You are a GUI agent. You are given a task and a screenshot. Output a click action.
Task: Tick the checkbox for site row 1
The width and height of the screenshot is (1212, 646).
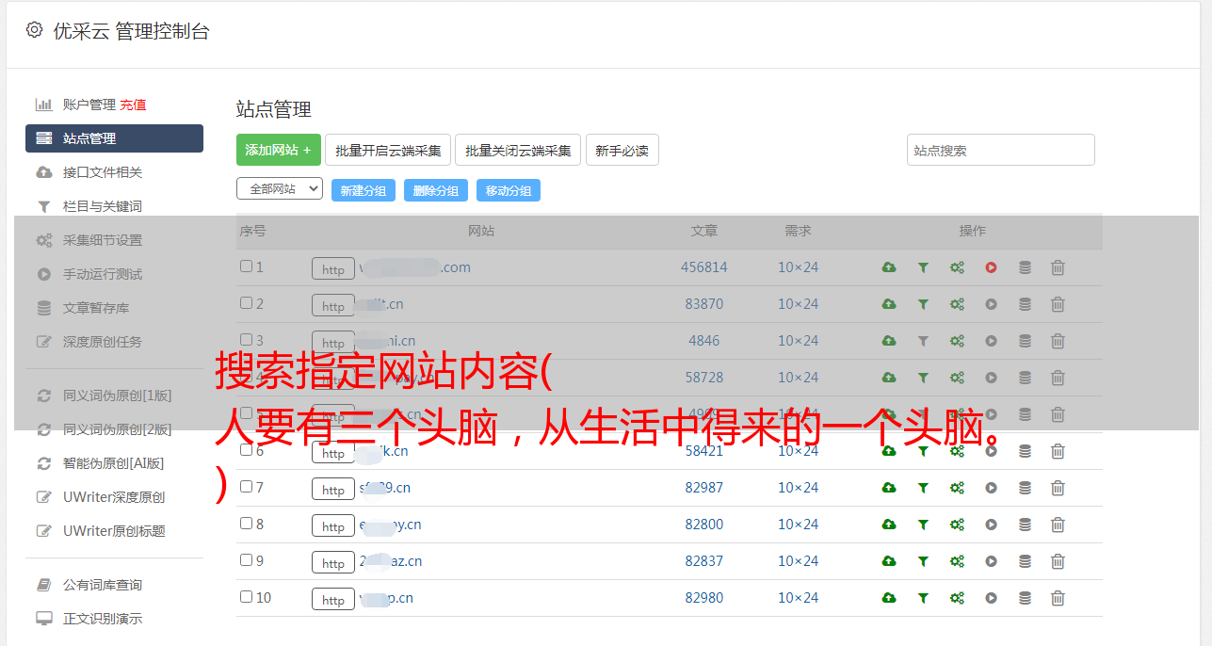click(x=246, y=266)
